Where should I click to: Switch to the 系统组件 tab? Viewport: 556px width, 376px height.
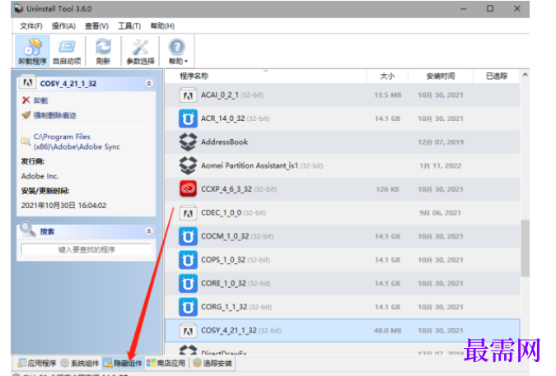pyautogui.click(x=80, y=363)
